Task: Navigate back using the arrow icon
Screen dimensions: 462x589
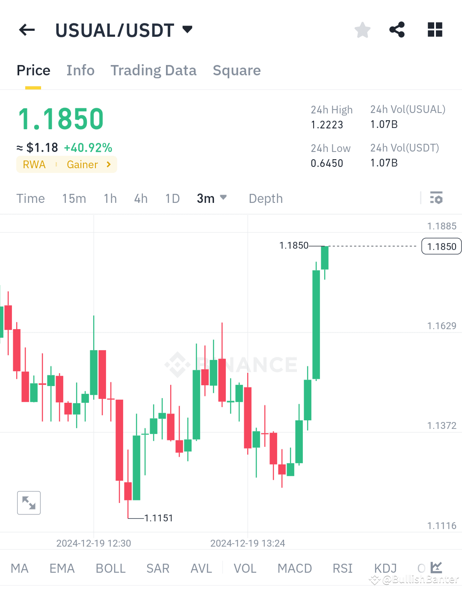Action: pyautogui.click(x=27, y=30)
